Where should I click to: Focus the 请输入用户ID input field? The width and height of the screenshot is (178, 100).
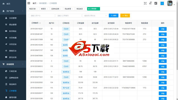coord(42,16)
